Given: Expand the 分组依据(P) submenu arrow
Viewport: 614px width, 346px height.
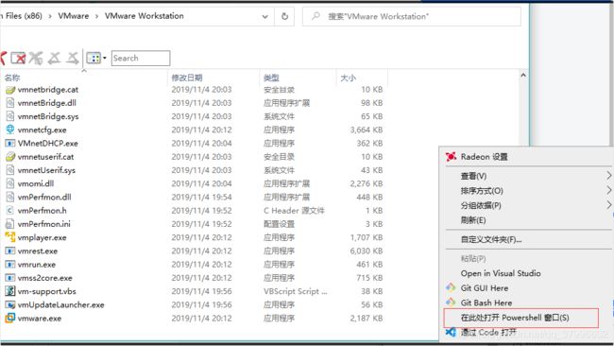Looking at the screenshot, I should pos(608,204).
